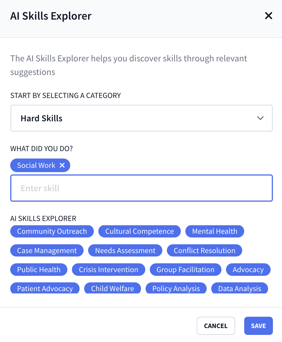Close the AI Skills Explorer dialog

268,16
